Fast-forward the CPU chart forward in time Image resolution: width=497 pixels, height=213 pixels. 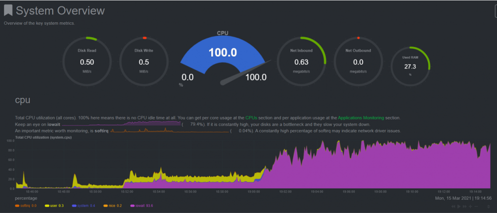click(464, 207)
